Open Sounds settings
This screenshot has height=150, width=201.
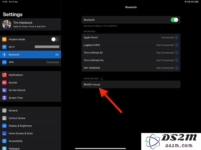(x=30, y=82)
